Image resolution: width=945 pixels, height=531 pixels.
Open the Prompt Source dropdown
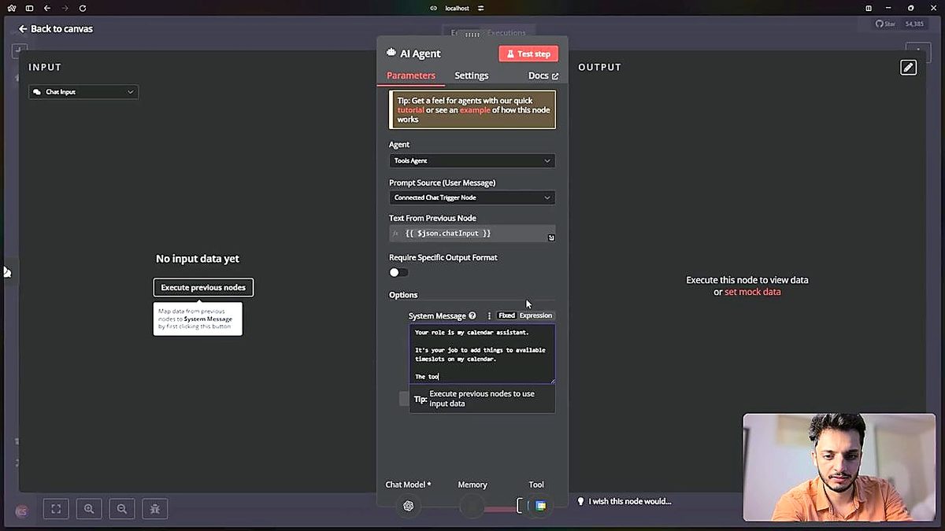pyautogui.click(x=472, y=197)
